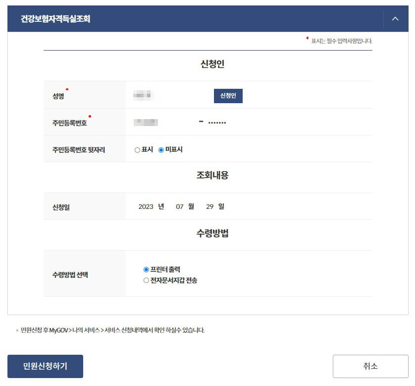
Task: Collapse the 건강보험자격득실조회 panel via chevron
Action: (x=395, y=18)
